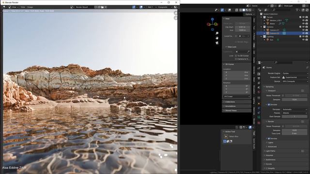Open the Passes dropdown showing Albedo
This screenshot has width=310, height=174.
point(294,113)
